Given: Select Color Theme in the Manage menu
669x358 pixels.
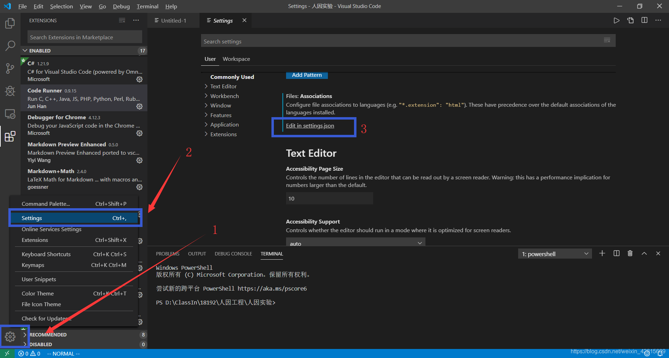Looking at the screenshot, I should click(x=74, y=293).
